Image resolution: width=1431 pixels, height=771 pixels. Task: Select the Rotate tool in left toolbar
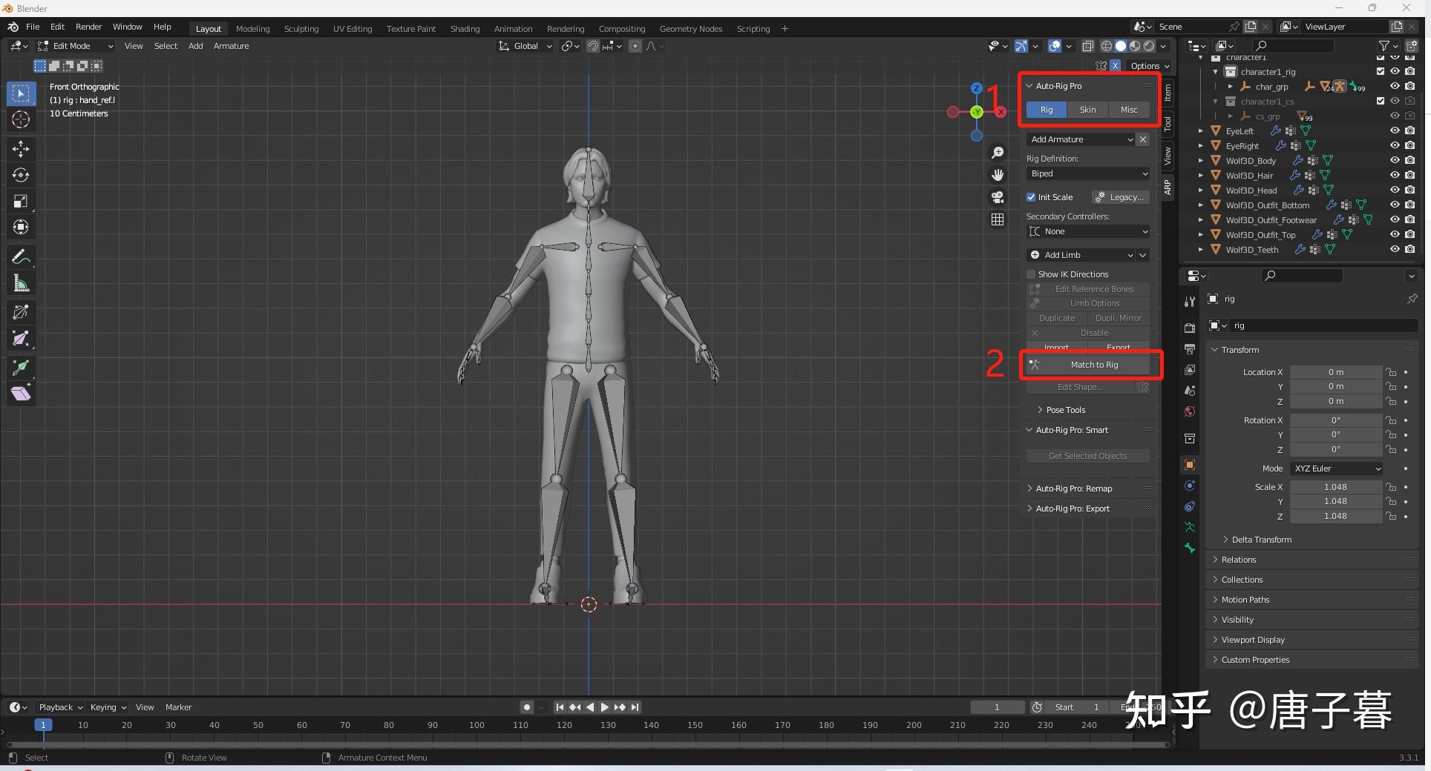21,175
